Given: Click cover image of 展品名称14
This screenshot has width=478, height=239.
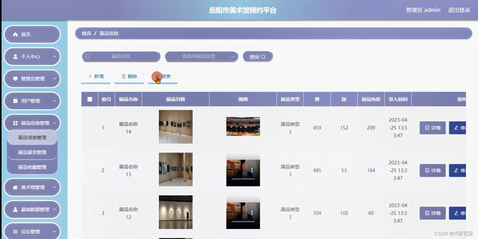Looking at the screenshot, I should [x=176, y=127].
